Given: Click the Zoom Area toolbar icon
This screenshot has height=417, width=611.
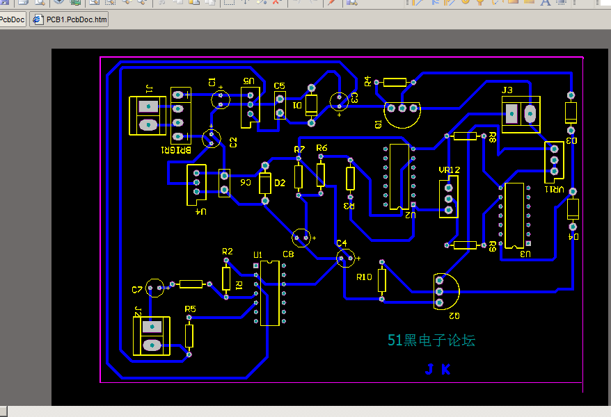Looking at the screenshot, I should click(111, 2).
